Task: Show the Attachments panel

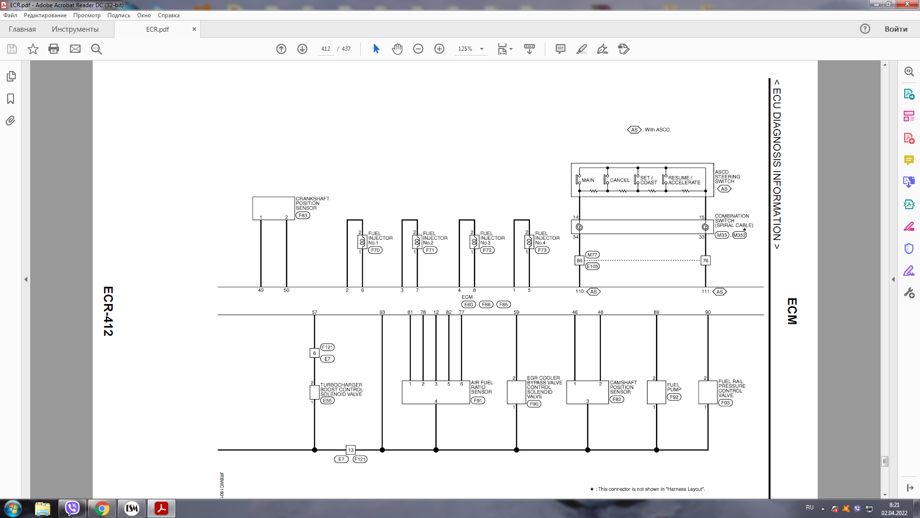Action: pos(11,121)
